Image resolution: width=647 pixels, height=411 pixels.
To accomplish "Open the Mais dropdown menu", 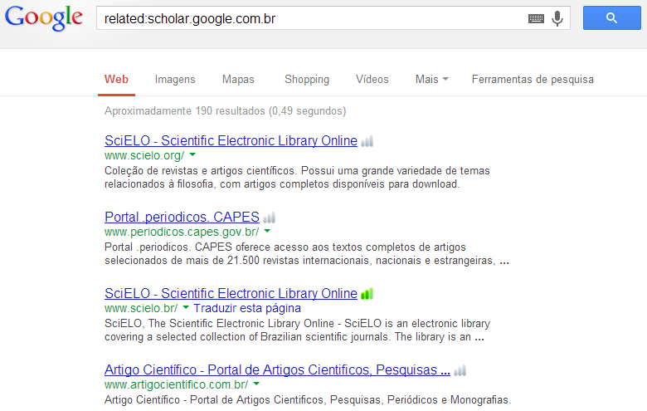I will (431, 80).
